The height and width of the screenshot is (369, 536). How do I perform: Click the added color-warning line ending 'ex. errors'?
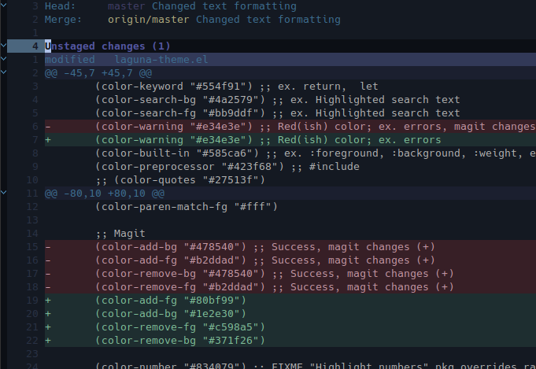click(290, 140)
